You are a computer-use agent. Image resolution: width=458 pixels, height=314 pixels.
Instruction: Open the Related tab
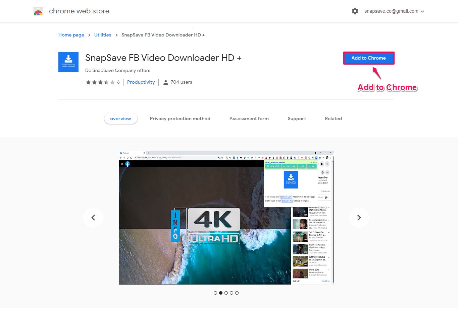point(334,119)
